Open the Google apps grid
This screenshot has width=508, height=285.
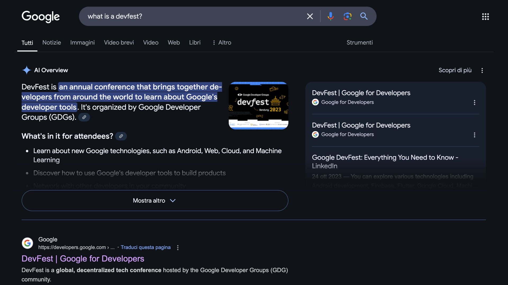486,17
